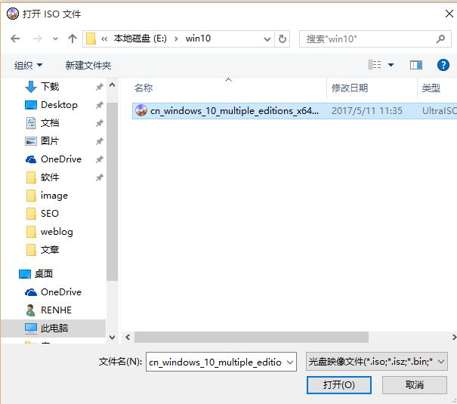Change the view layout icon
The image size is (457, 404).
click(x=375, y=65)
